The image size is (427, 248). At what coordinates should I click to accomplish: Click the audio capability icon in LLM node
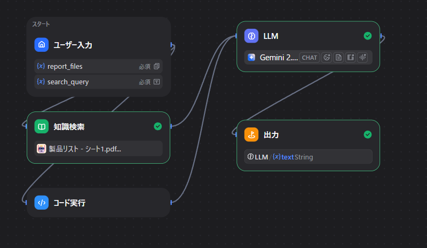pyautogui.click(x=362, y=57)
